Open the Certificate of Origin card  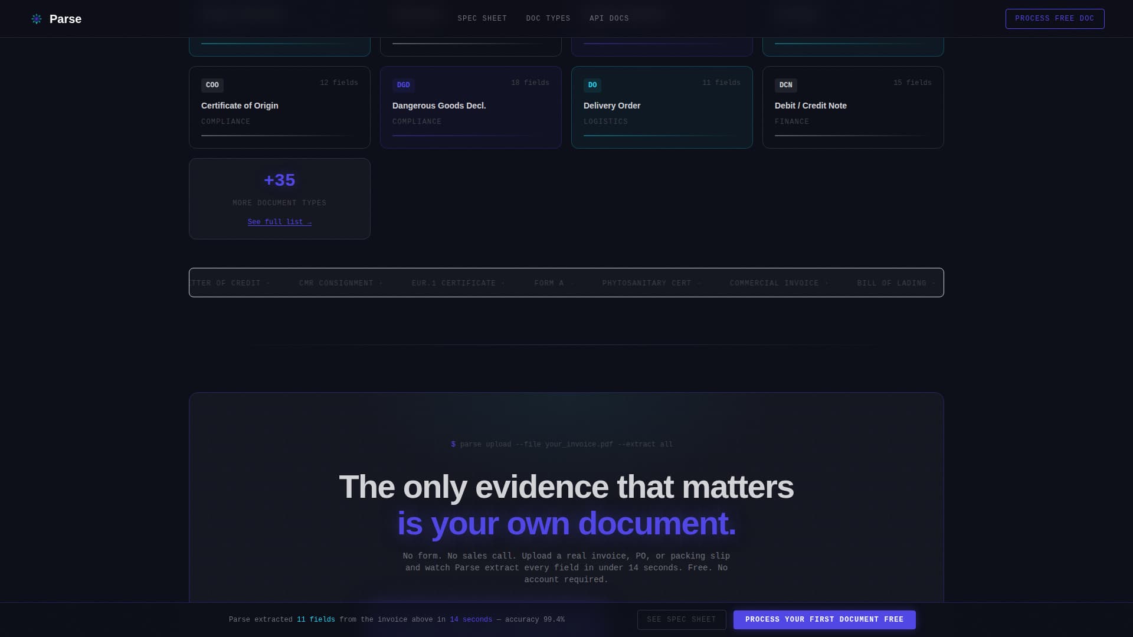click(280, 107)
